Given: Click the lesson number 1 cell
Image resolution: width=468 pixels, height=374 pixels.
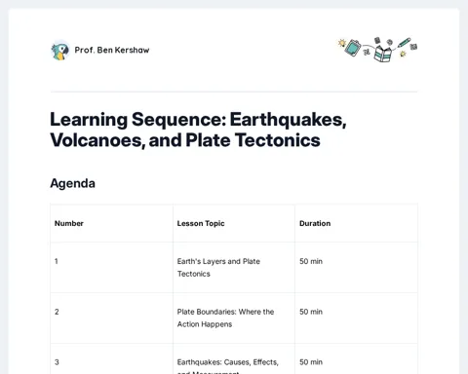Looking at the screenshot, I should (x=111, y=268).
